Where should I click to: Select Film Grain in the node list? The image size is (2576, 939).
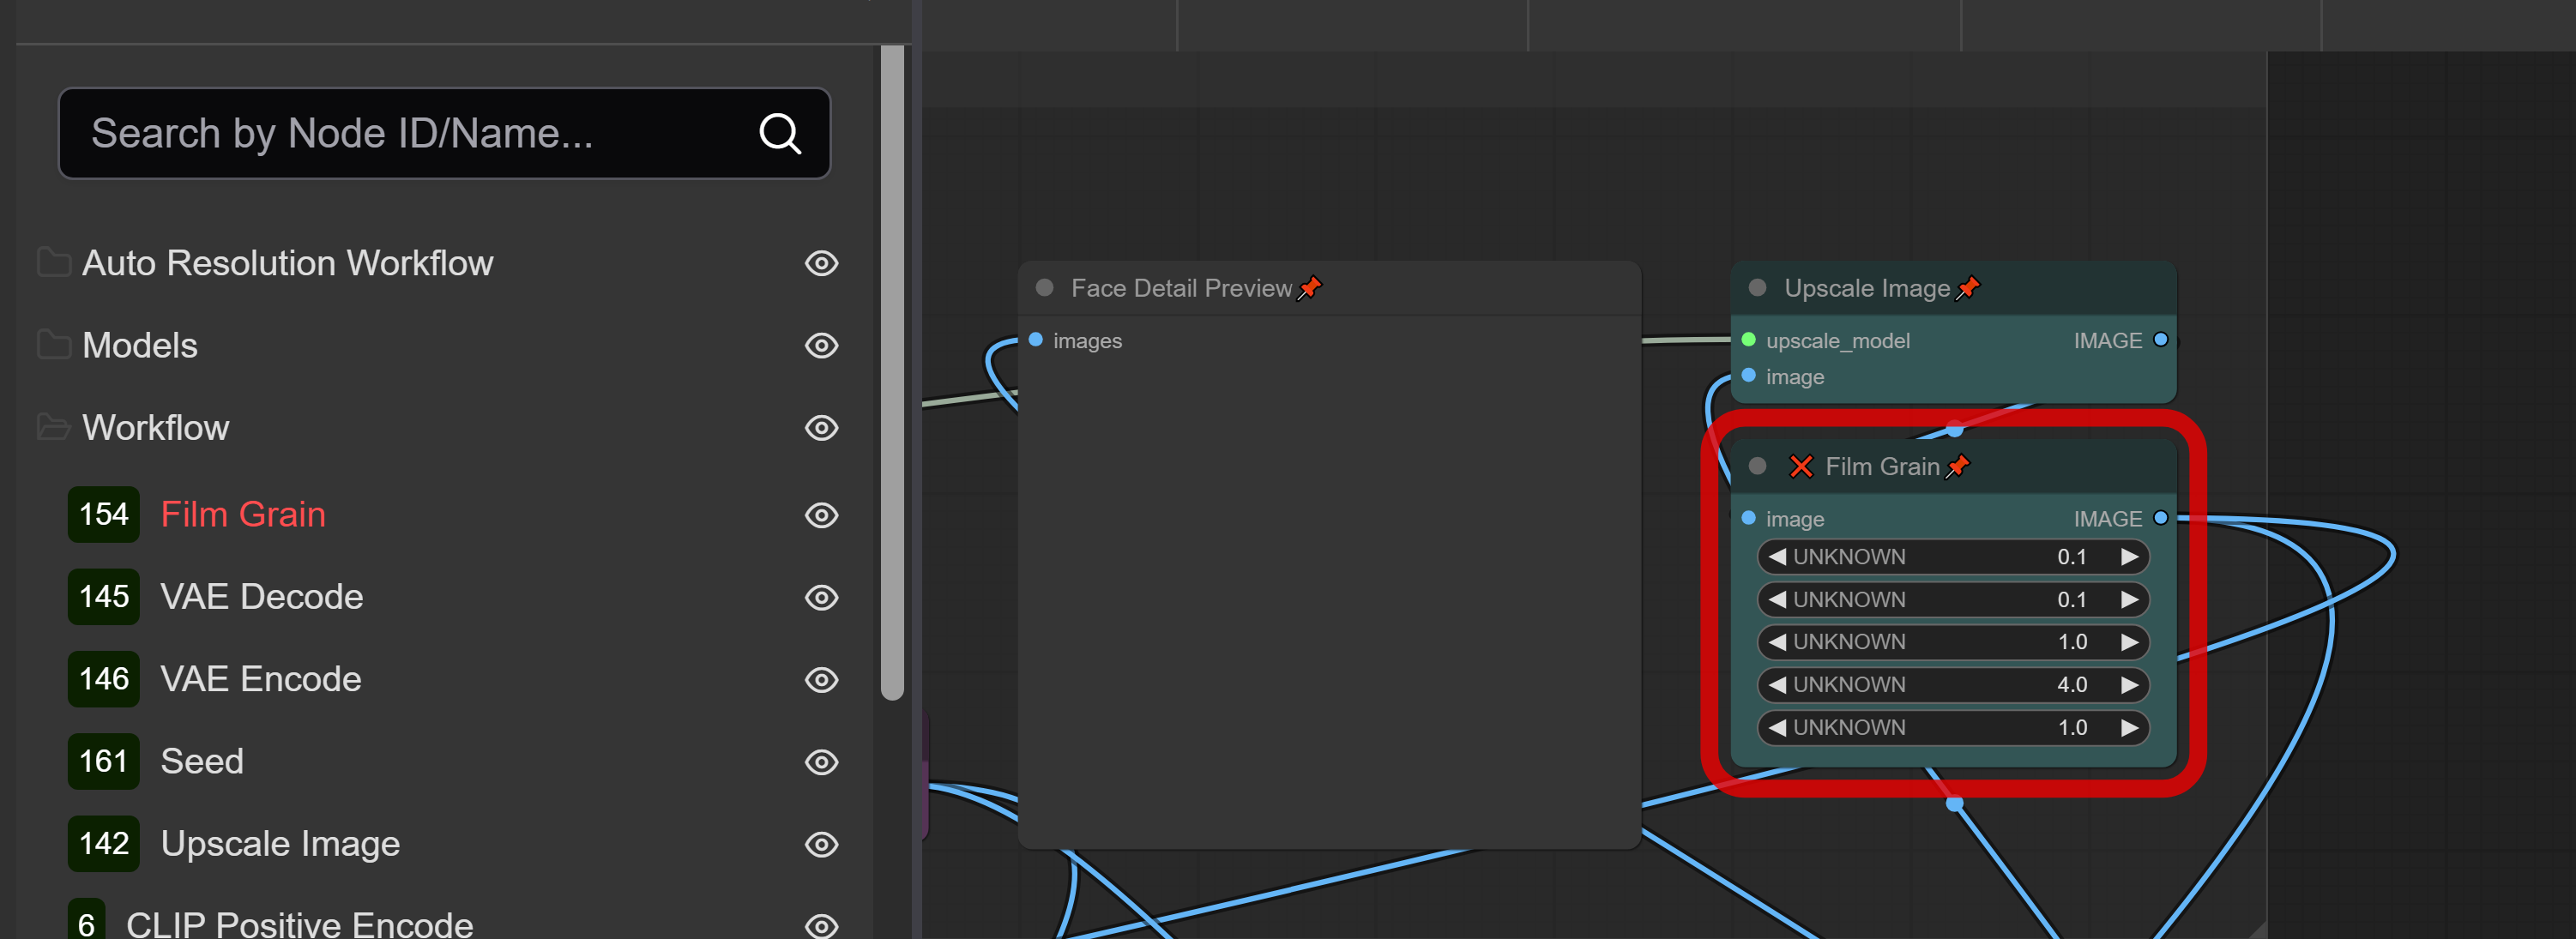[243, 514]
